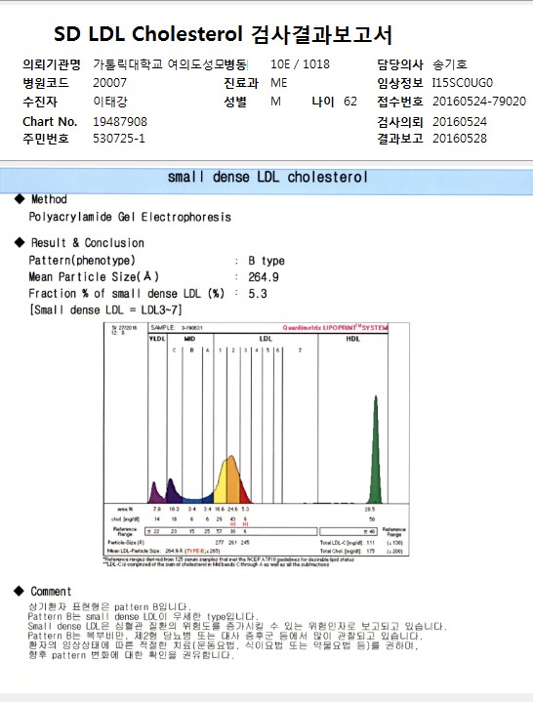
Task: Click the purple VLDL peak in chart
Action: [x=155, y=493]
